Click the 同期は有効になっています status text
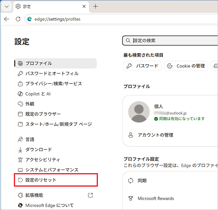Viewport: 218px width, 210px height. pyautogui.click(x=182, y=119)
